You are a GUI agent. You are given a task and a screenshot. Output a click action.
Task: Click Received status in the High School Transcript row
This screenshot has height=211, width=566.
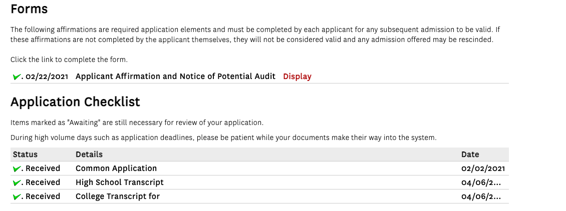click(43, 182)
